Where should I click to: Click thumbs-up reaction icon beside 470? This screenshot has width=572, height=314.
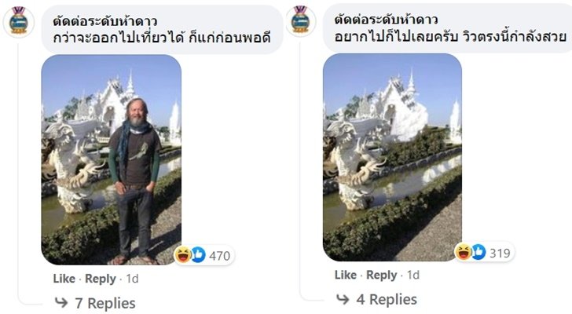(x=198, y=254)
